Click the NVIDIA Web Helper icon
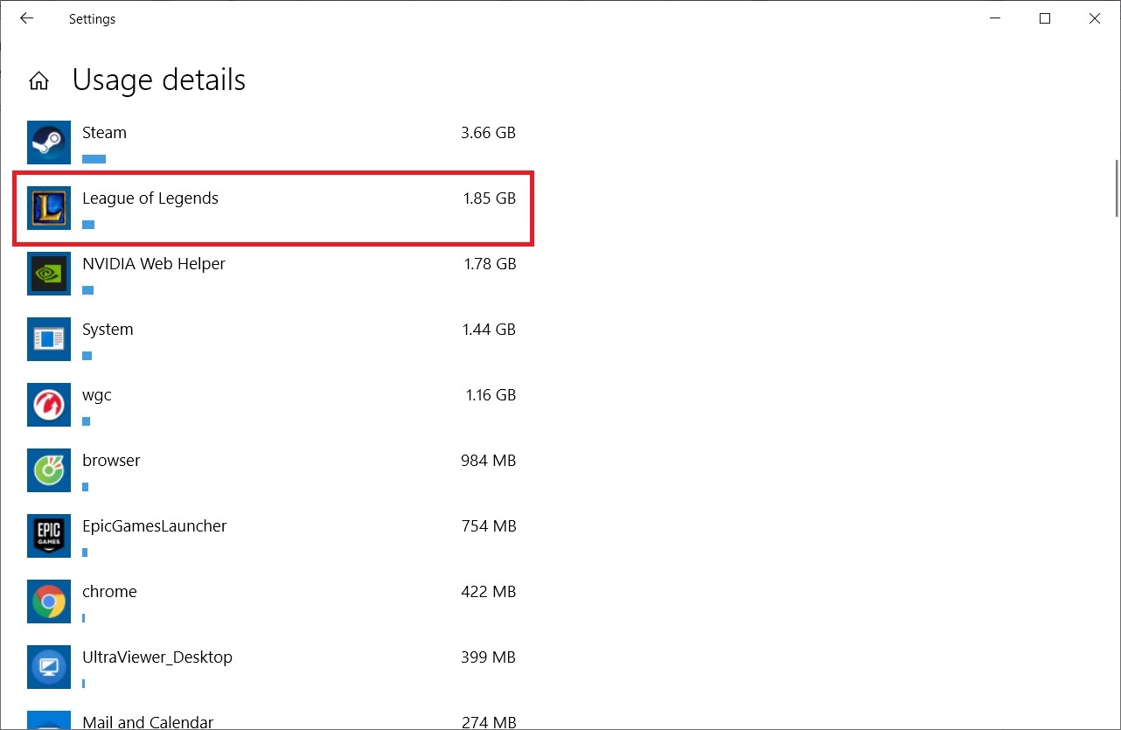The width and height of the screenshot is (1121, 730). [49, 274]
